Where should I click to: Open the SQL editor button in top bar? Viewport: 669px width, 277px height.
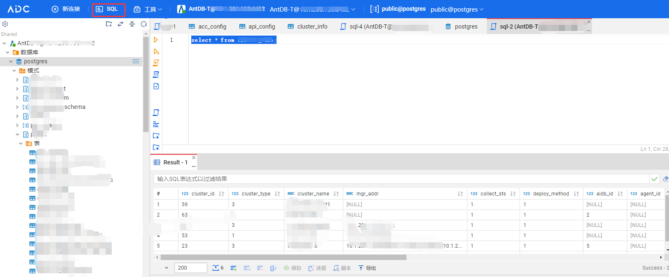[x=108, y=9]
